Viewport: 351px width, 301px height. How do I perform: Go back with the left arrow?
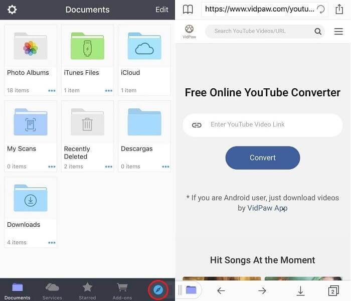point(221,290)
